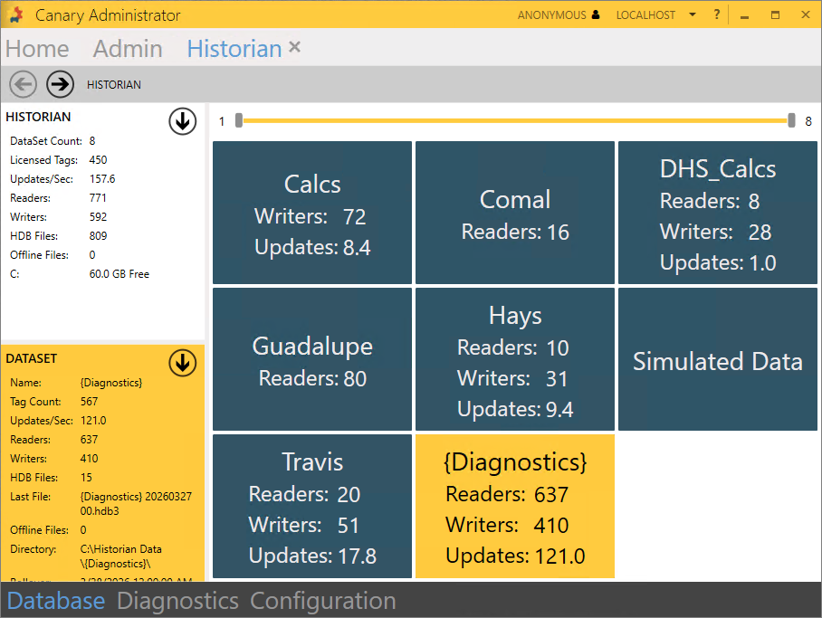Switch to the Admin tab
Screen dimensions: 822x618
[128, 49]
